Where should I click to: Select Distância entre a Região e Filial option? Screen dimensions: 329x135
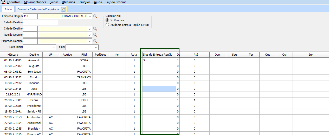pos(107,25)
